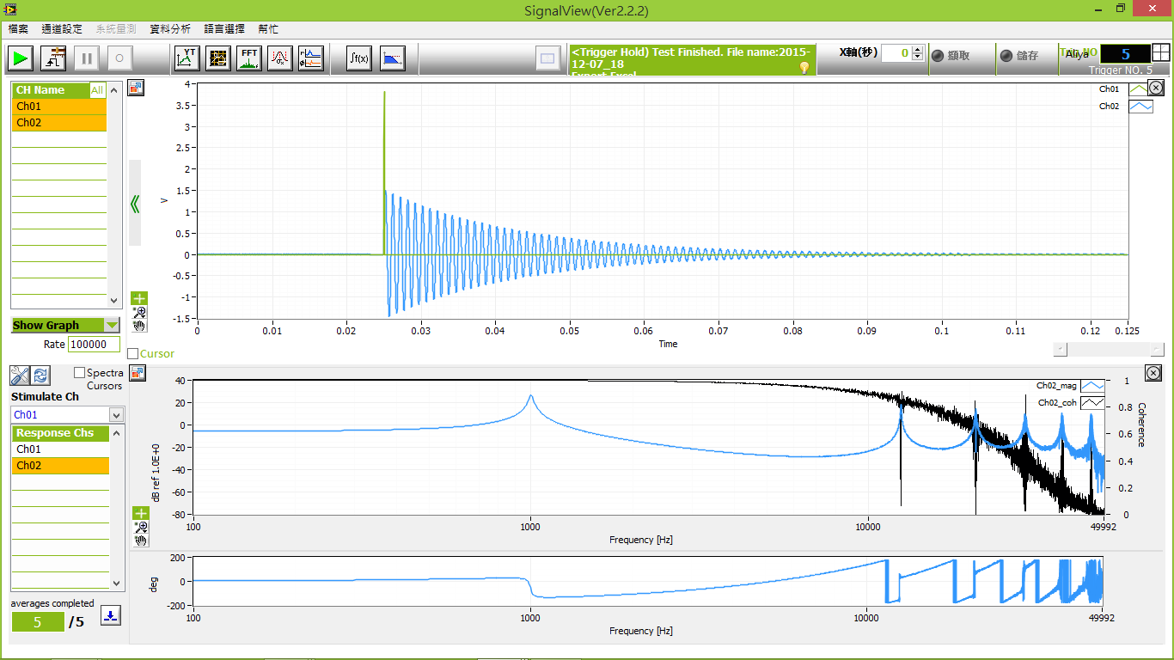Toggle the 擷取 capture indicator button
Screen dimensions: 1174x660
(939, 55)
